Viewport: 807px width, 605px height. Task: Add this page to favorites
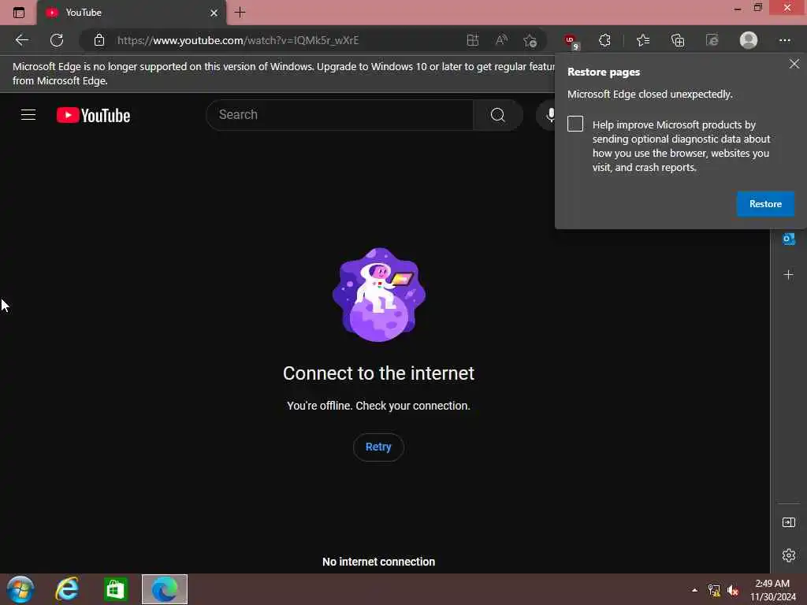click(x=530, y=40)
